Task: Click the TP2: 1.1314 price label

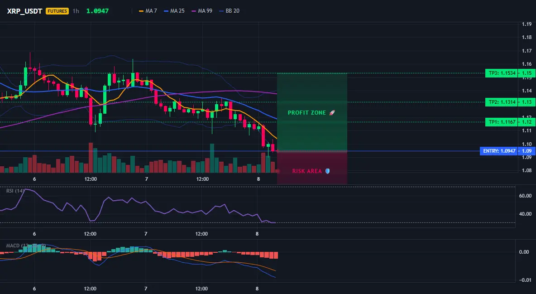Action: tap(502, 102)
